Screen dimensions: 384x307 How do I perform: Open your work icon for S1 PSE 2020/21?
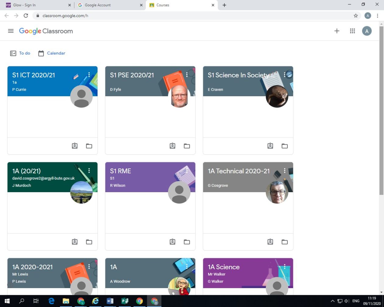pos(172,146)
